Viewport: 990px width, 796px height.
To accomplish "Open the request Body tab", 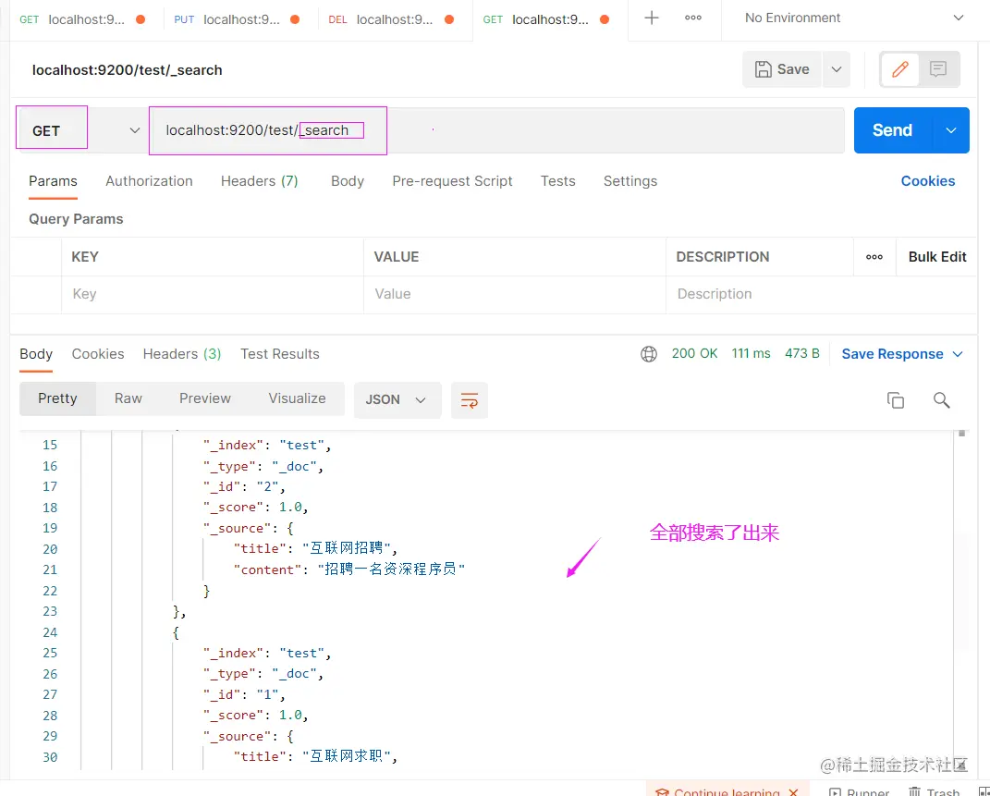I will pyautogui.click(x=348, y=181).
